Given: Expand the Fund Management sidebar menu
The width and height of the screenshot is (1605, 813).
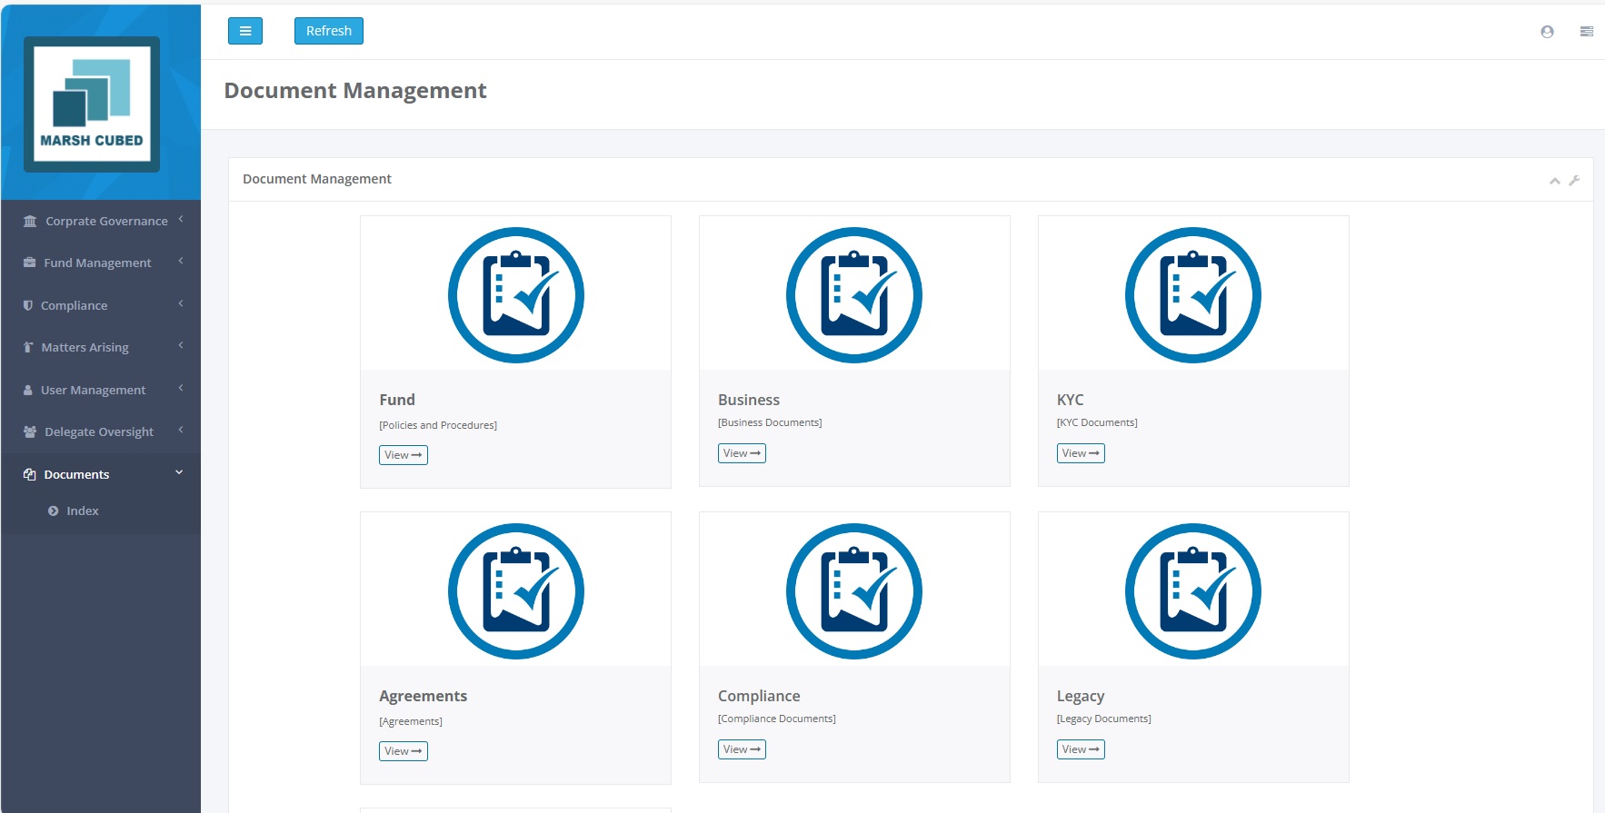Looking at the screenshot, I should [x=97, y=263].
